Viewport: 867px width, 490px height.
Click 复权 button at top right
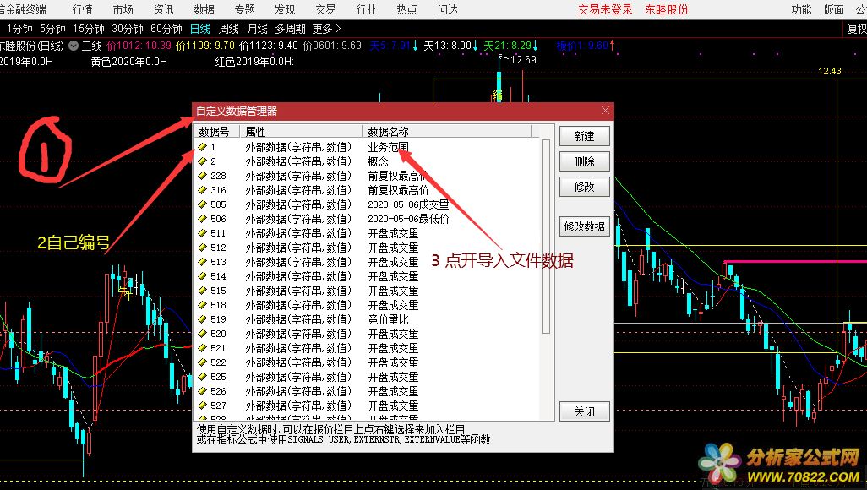[857, 29]
